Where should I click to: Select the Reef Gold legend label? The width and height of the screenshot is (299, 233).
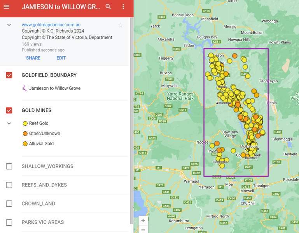(39, 123)
